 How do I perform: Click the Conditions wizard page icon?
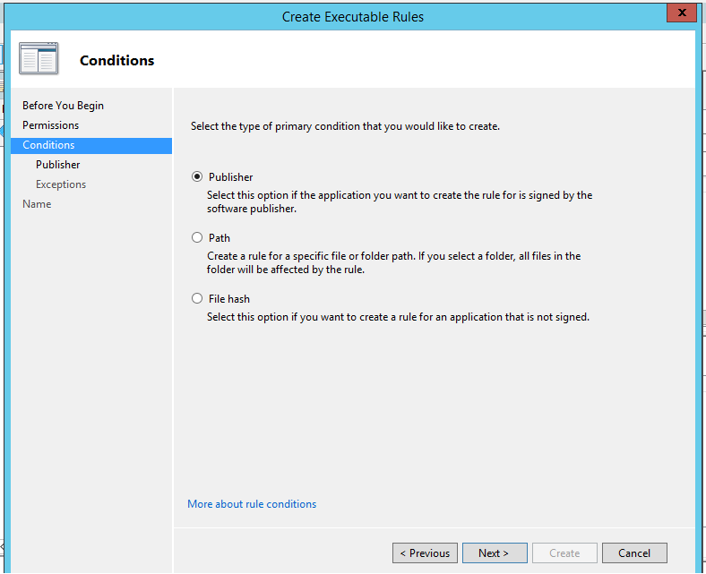pyautogui.click(x=39, y=59)
